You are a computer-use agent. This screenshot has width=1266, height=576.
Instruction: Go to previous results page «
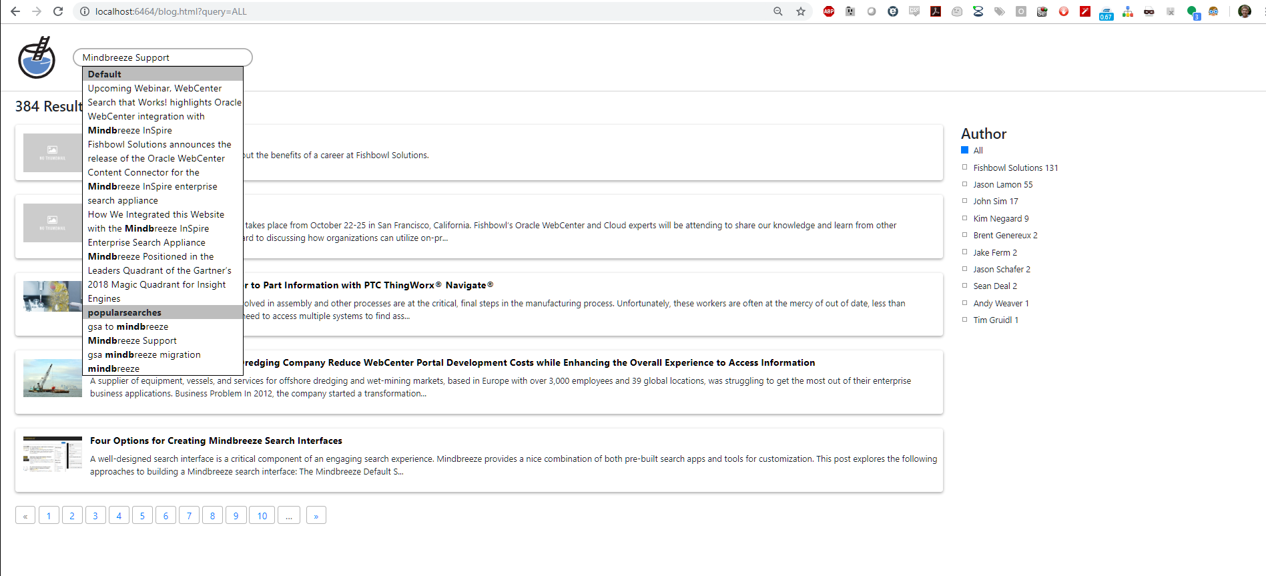coord(25,515)
